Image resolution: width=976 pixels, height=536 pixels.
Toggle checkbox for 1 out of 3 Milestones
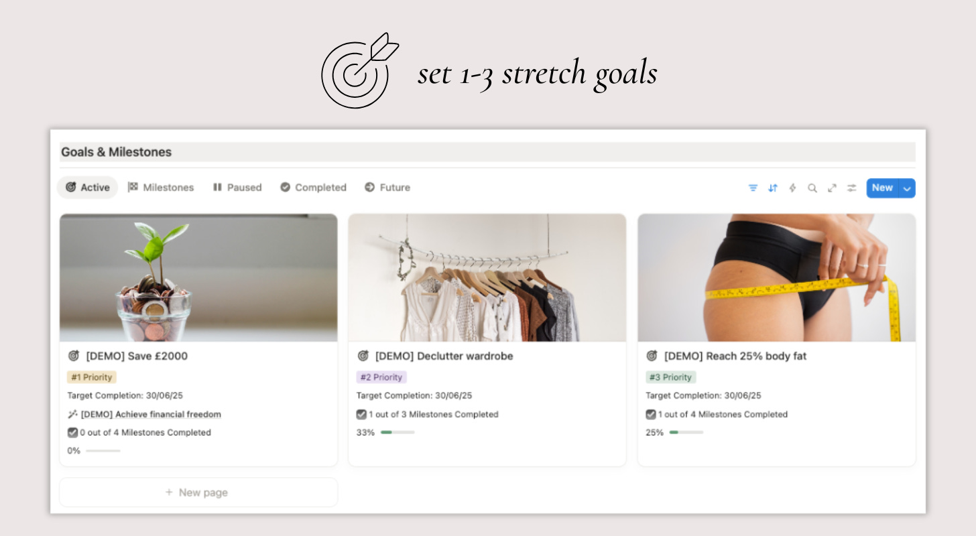click(361, 415)
